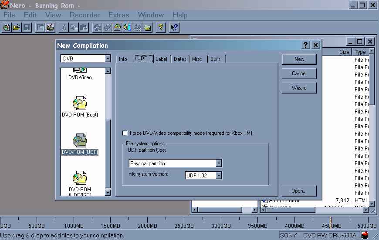Click the HTML type entry in file list
This screenshot has width=379, height=240.
(361, 200)
